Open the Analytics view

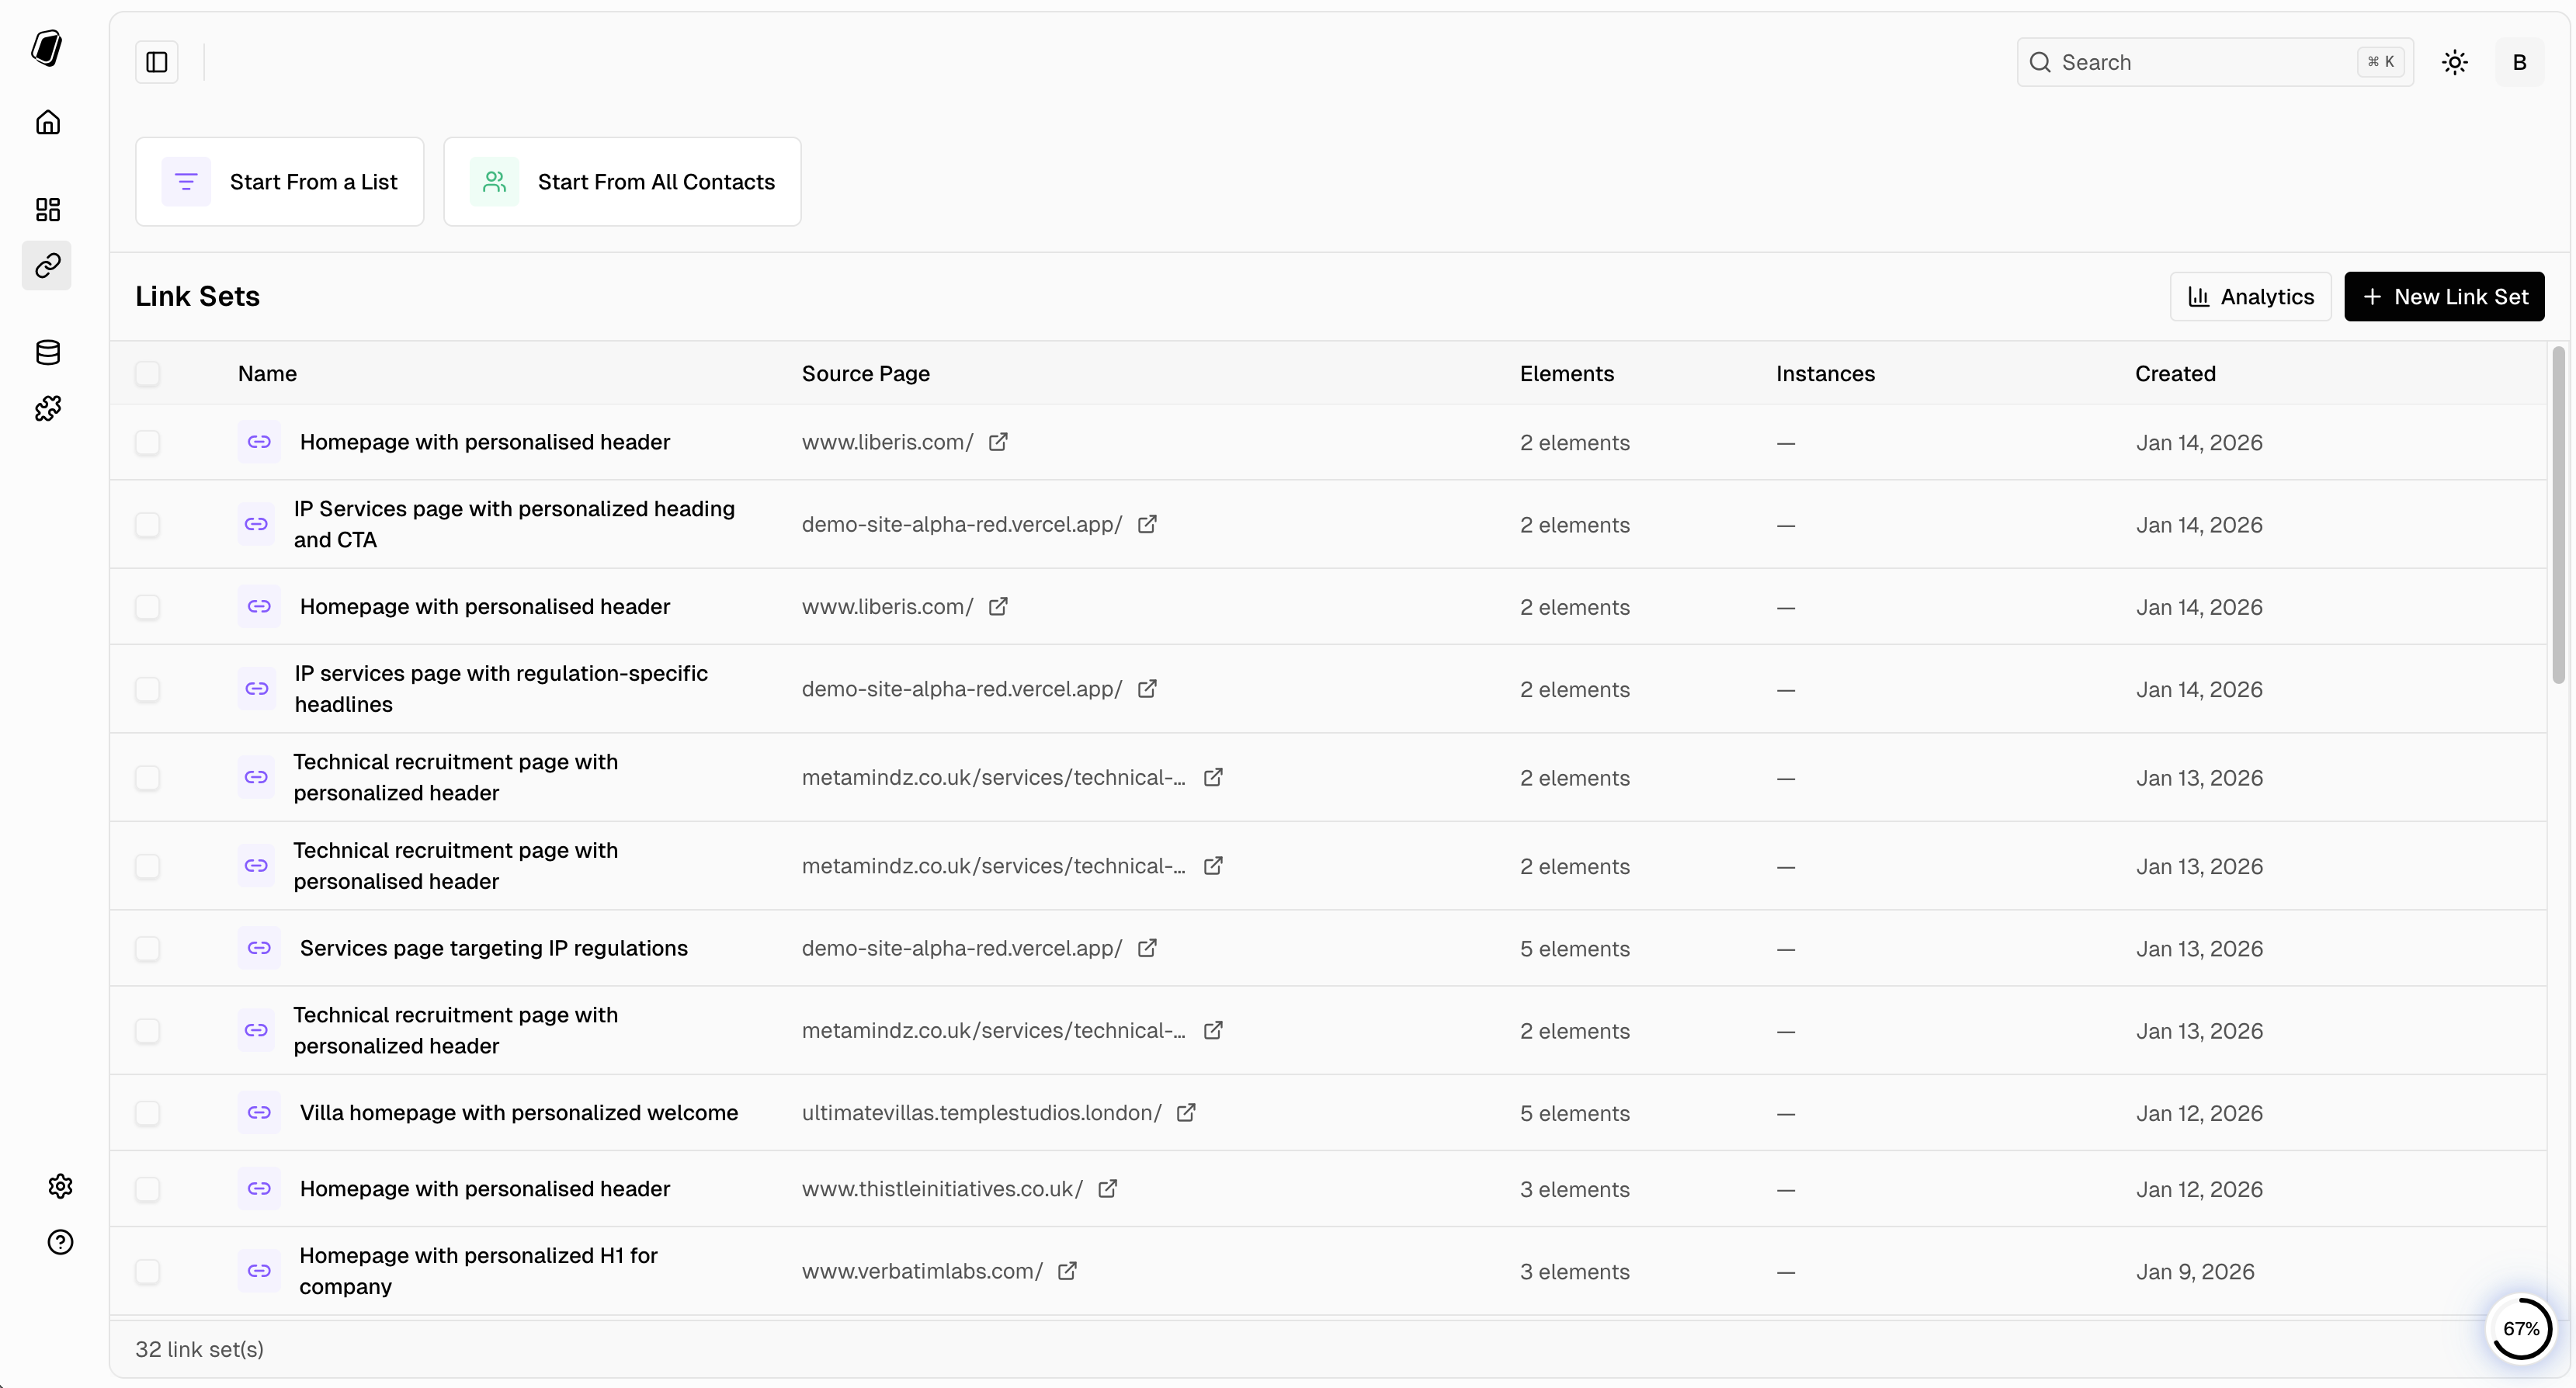(x=2250, y=296)
